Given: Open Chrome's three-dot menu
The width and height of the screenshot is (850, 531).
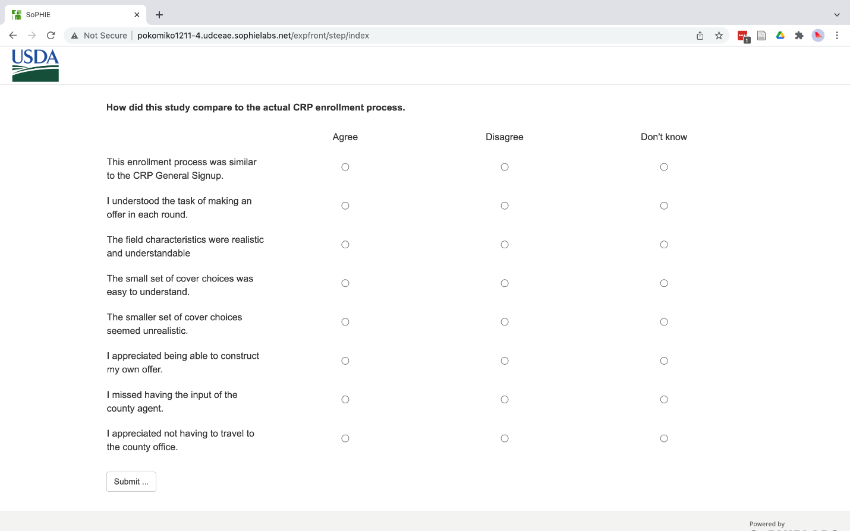Looking at the screenshot, I should point(836,36).
